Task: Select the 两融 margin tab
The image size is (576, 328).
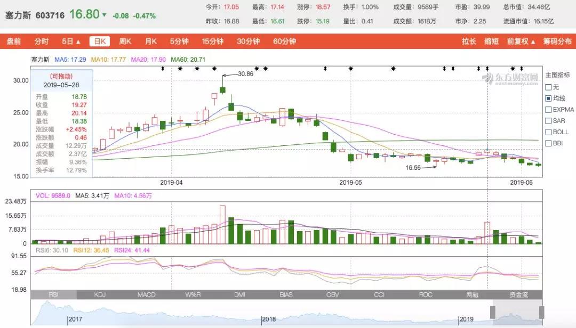Action: (473, 294)
